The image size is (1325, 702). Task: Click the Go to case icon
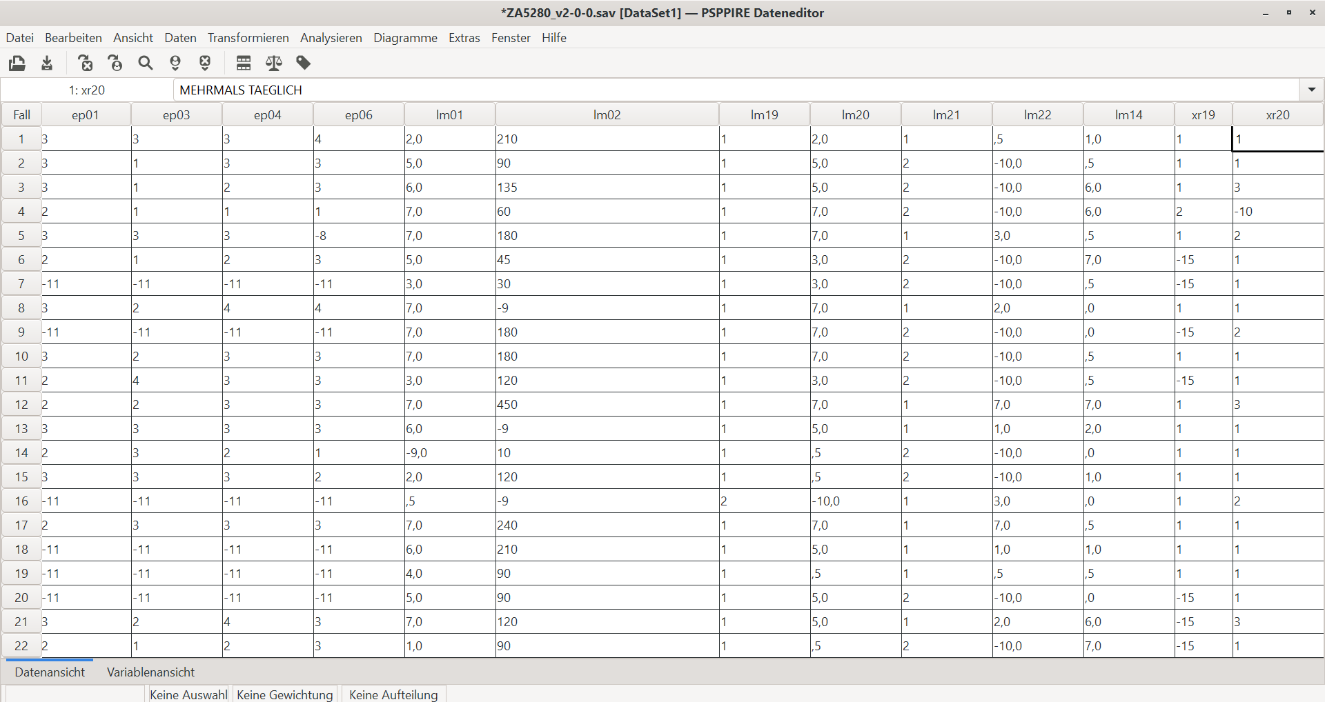(115, 63)
